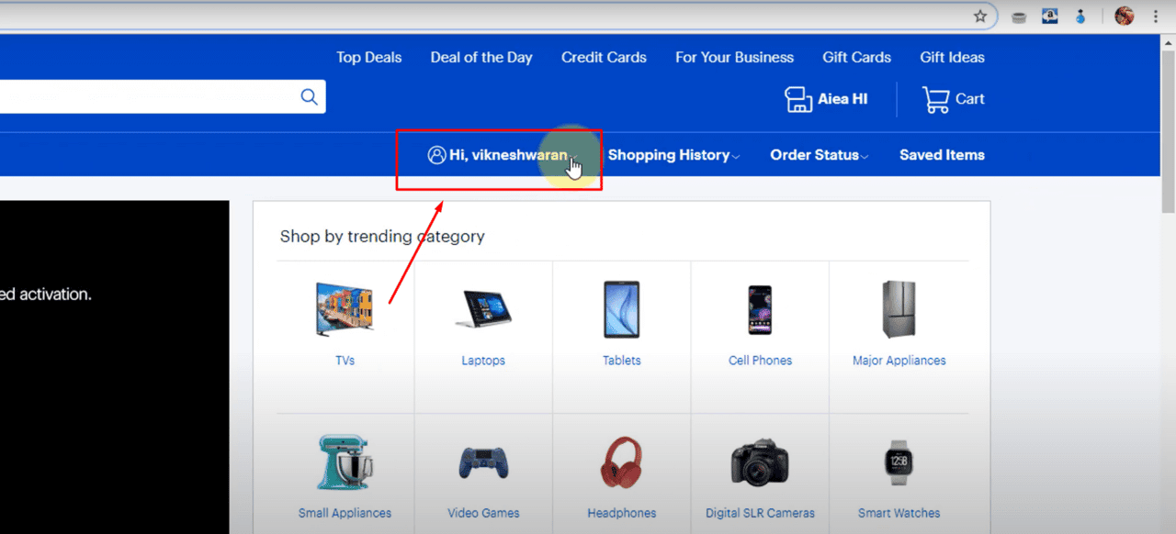Click the Digital SLR Cameras text link
The width and height of the screenshot is (1176, 534).
tap(760, 513)
